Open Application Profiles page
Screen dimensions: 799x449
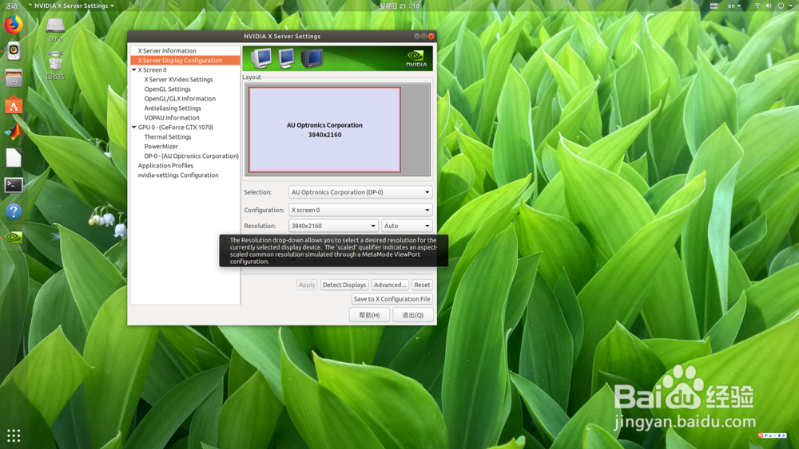click(x=165, y=166)
